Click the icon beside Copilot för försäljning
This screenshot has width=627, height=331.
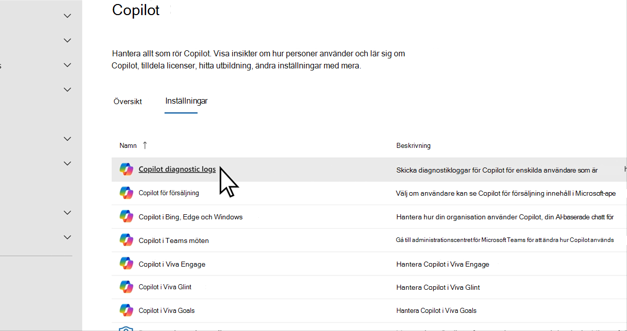pos(126,193)
